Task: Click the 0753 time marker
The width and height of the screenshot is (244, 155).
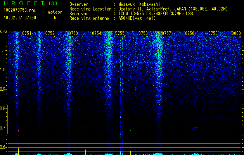Action: 73,33
